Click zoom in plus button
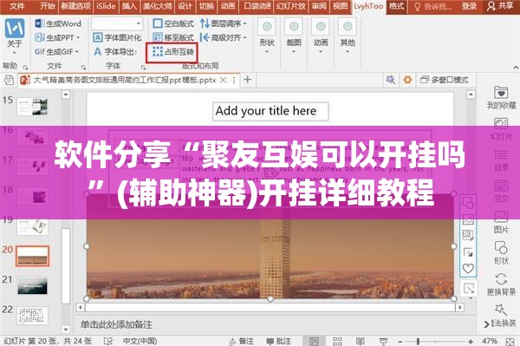This screenshot has width=520, height=346. click(471, 341)
